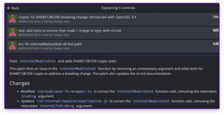
Task: Click commit hash 605
Action: (x=216, y=30)
